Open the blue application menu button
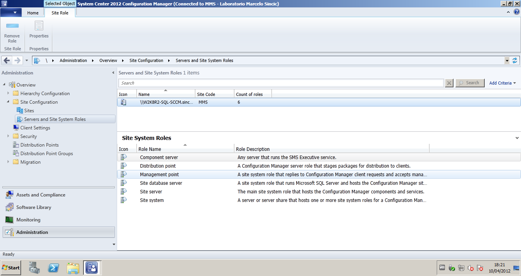521x276 pixels. (11, 12)
